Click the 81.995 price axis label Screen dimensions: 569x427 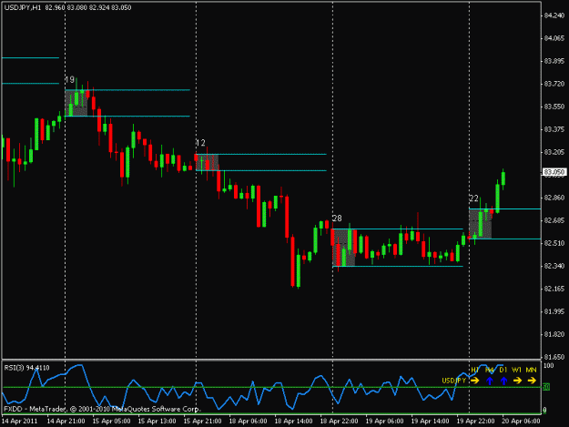(554, 311)
